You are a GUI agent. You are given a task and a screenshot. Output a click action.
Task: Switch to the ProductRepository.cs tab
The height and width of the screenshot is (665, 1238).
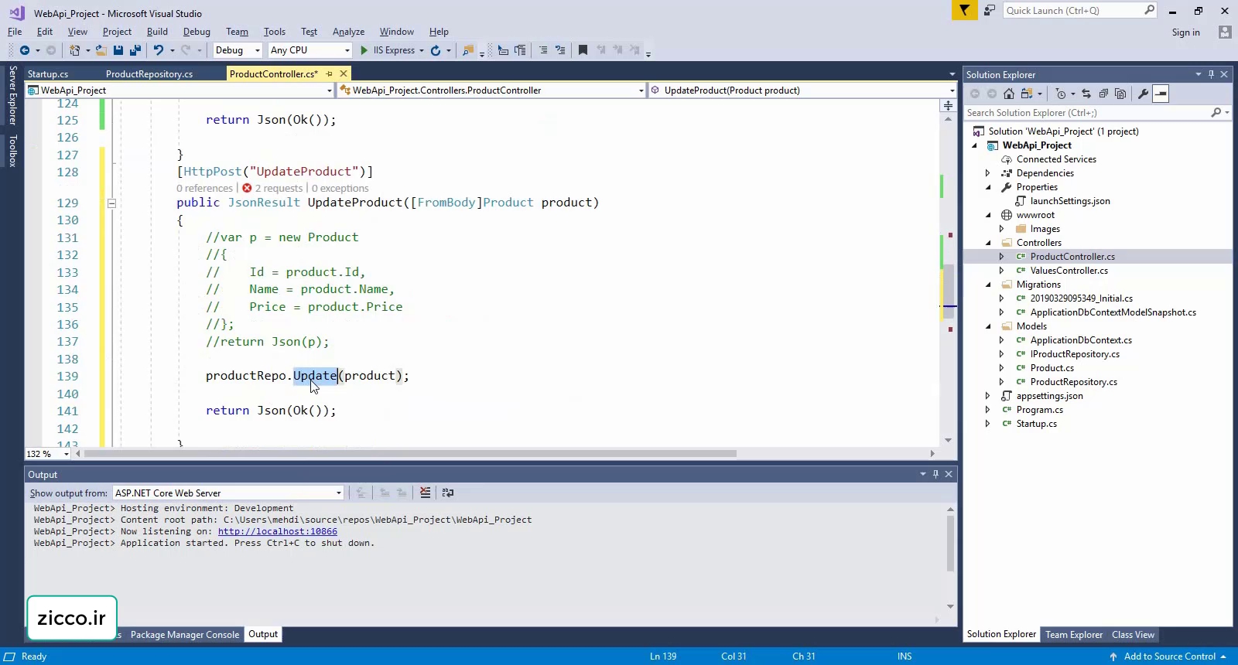coord(149,74)
